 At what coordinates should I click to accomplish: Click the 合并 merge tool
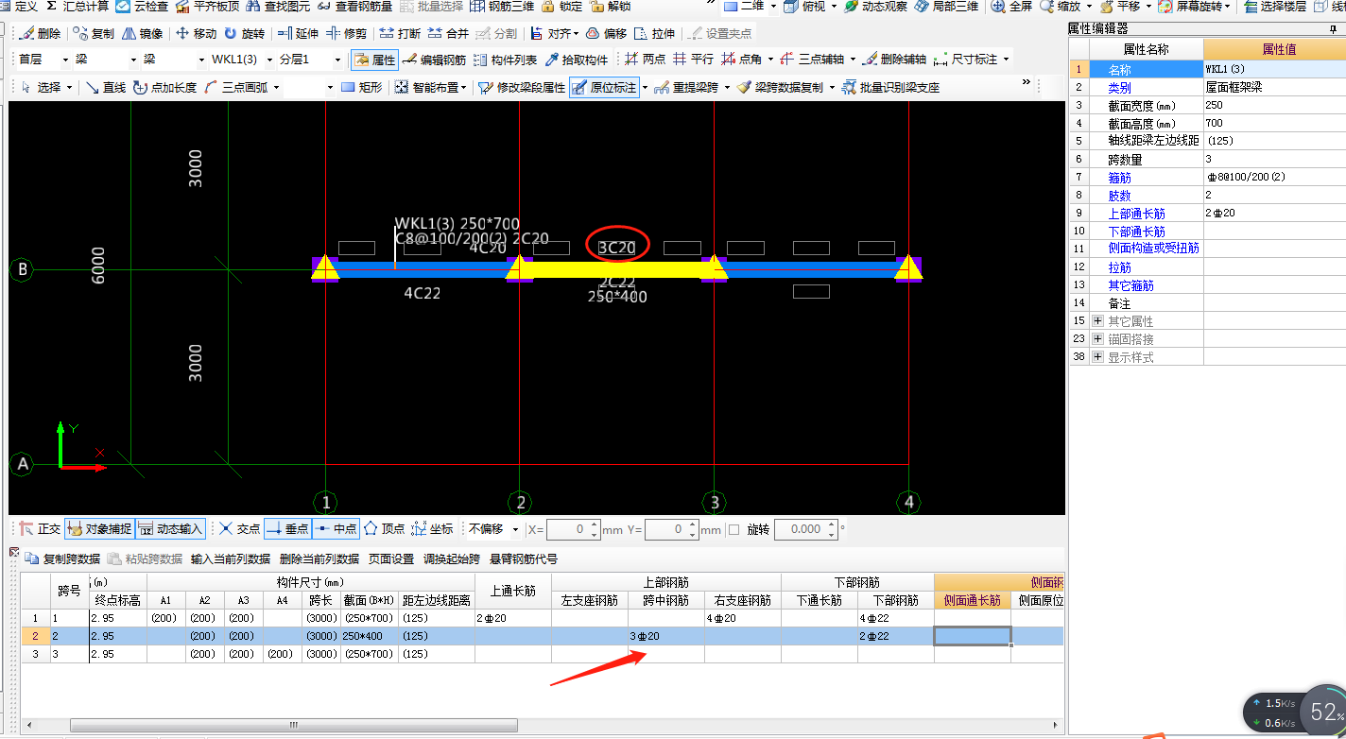(448, 33)
